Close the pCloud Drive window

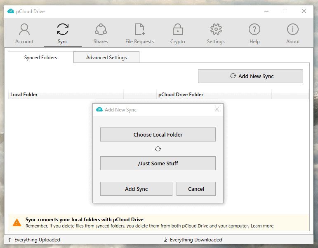(x=304, y=12)
